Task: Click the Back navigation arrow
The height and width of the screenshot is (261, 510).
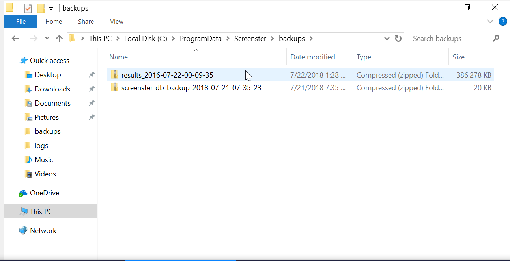Action: click(x=16, y=39)
